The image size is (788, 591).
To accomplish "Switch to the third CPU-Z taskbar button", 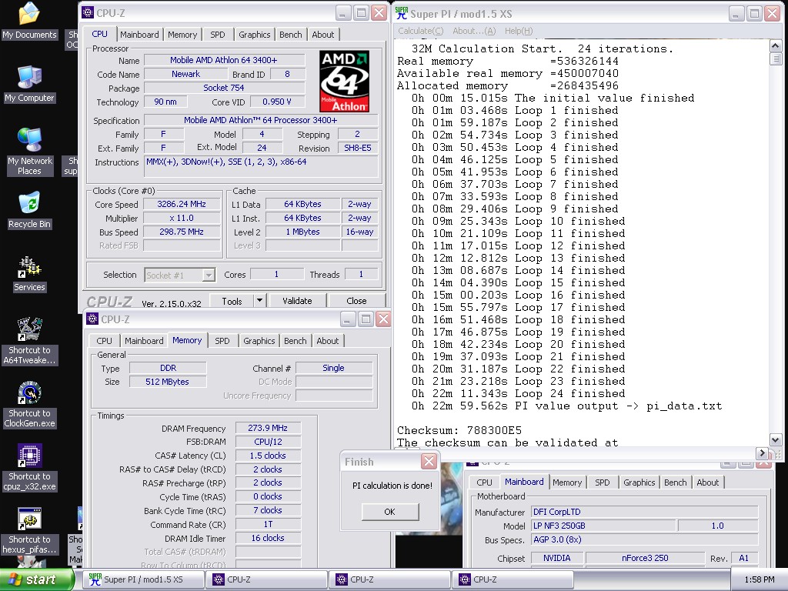I will pyautogui.click(x=513, y=579).
